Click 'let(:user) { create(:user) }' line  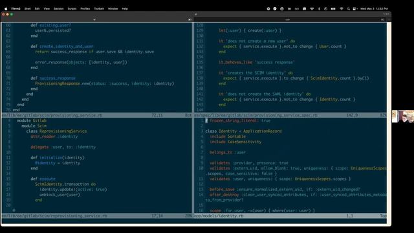(250, 30)
